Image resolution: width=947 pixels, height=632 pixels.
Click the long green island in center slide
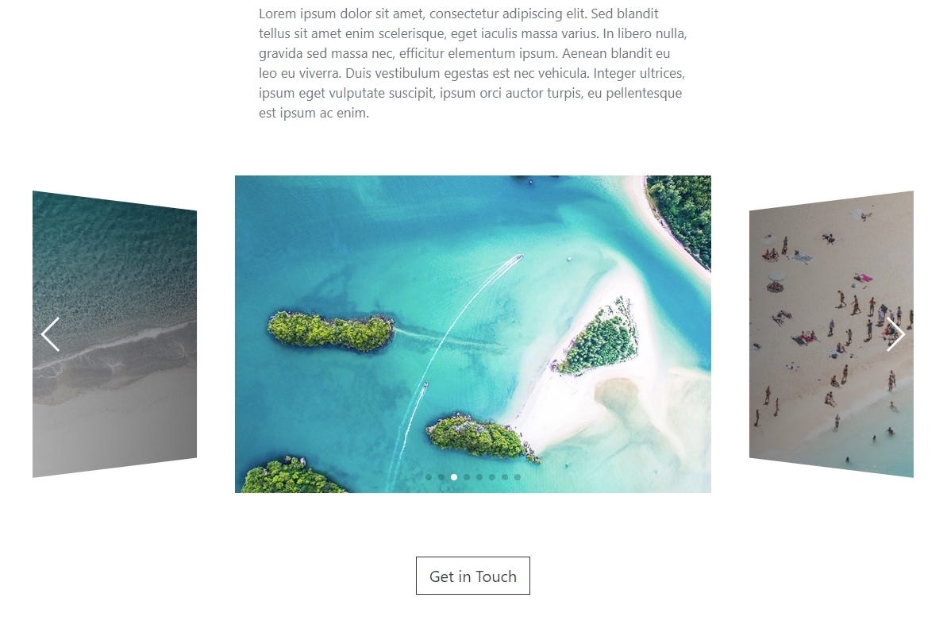(x=330, y=330)
